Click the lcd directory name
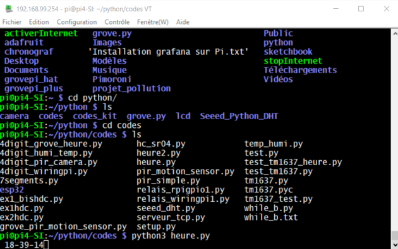Image resolution: width=398 pixels, height=249 pixels. point(183,116)
